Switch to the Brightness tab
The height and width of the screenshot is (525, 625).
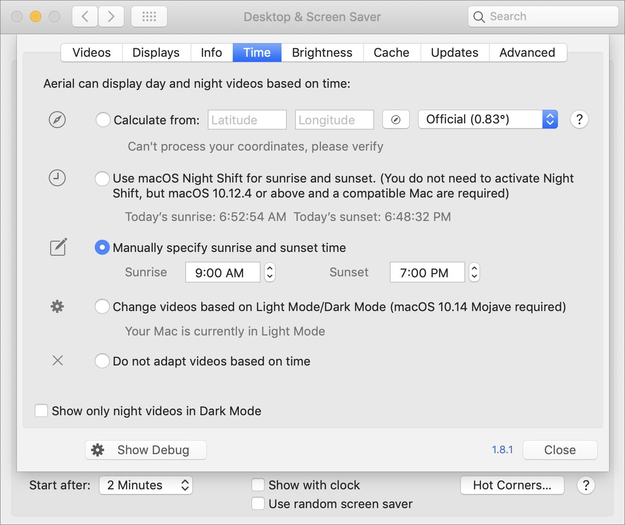[322, 53]
